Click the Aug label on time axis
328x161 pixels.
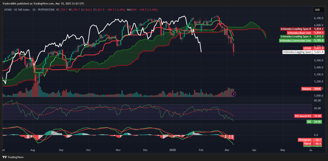tap(32, 149)
